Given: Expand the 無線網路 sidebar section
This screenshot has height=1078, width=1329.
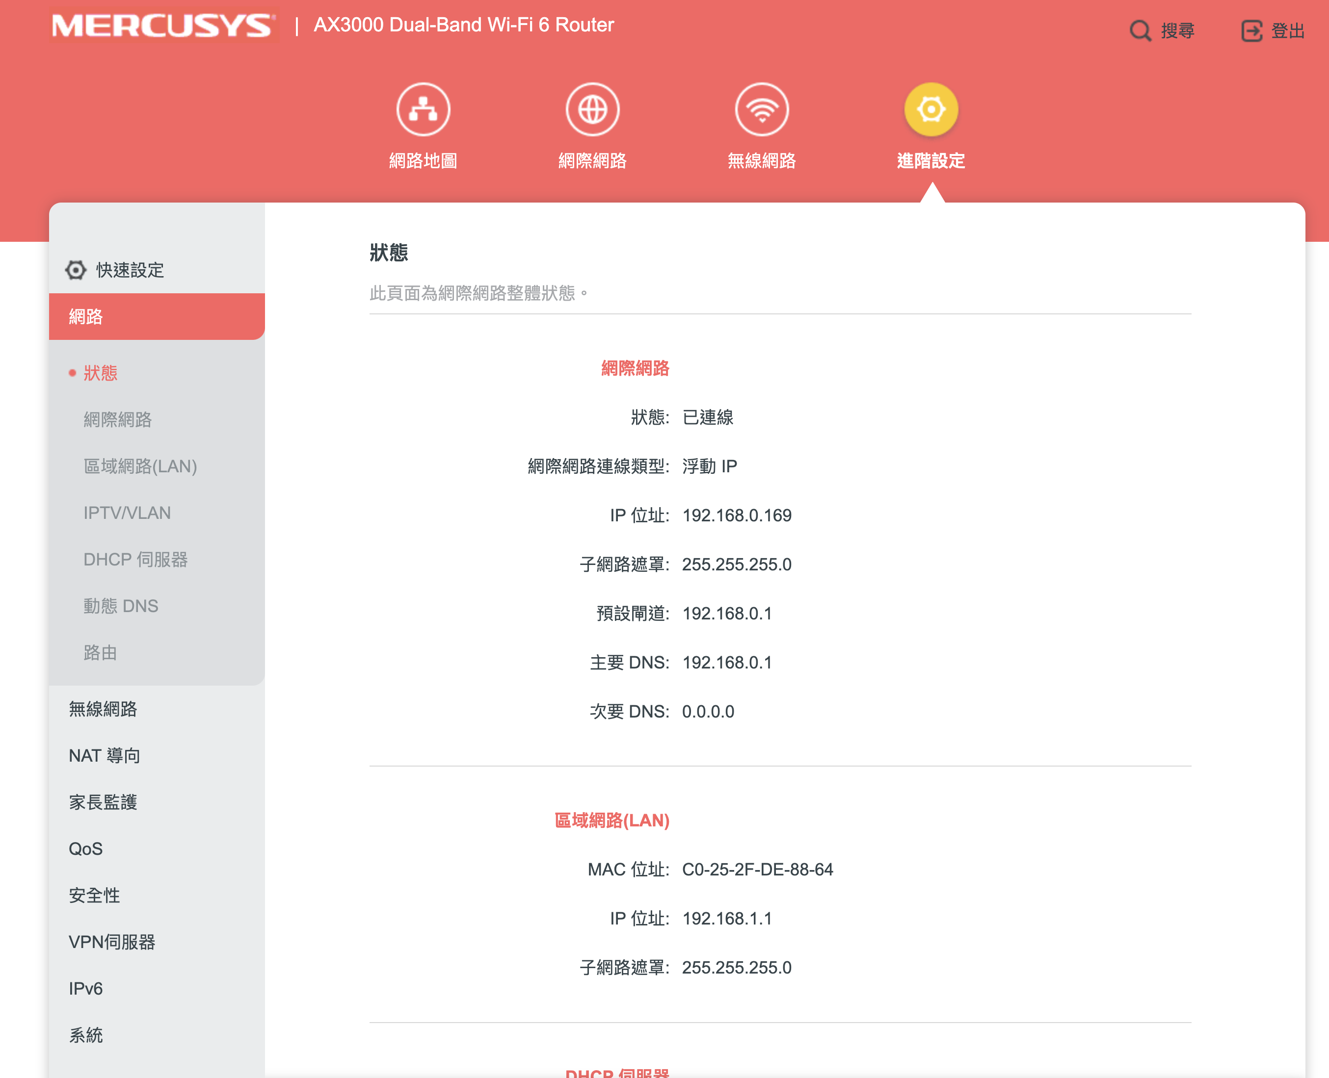Looking at the screenshot, I should (103, 709).
